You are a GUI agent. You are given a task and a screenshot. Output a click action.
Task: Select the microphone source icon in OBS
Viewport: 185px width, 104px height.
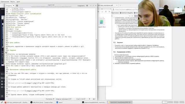pos(2,81)
